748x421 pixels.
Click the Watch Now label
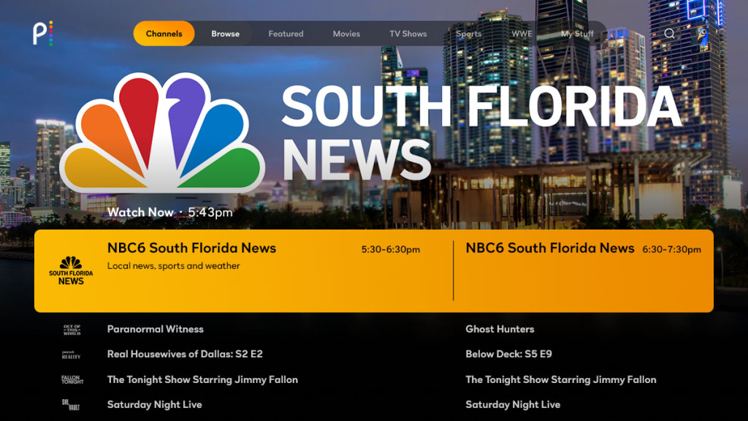140,213
